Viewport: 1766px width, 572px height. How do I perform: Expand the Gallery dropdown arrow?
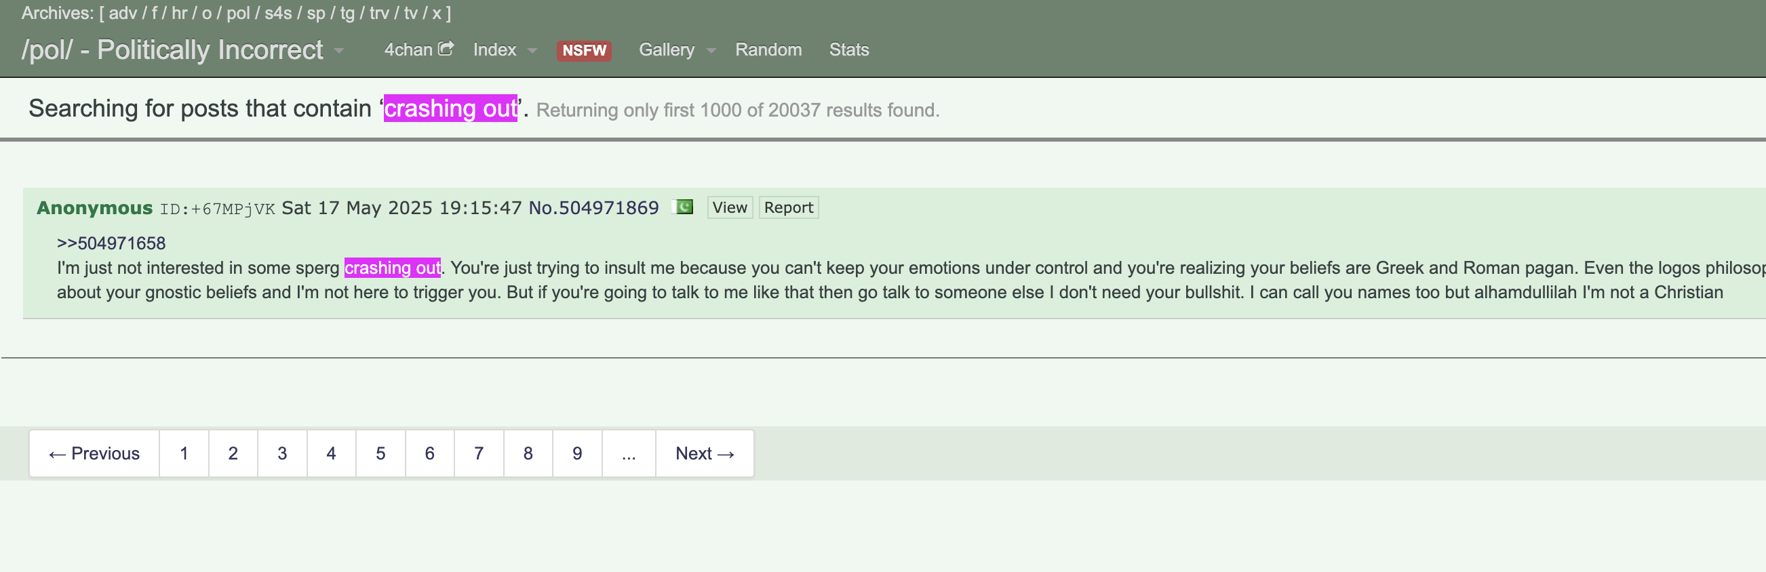point(711,51)
